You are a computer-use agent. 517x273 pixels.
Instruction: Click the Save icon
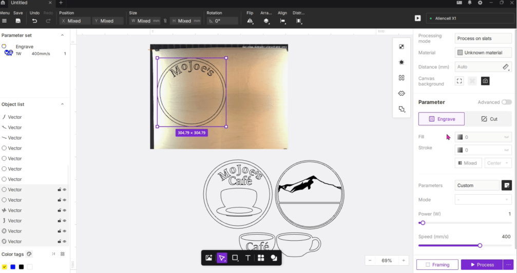coord(18,21)
